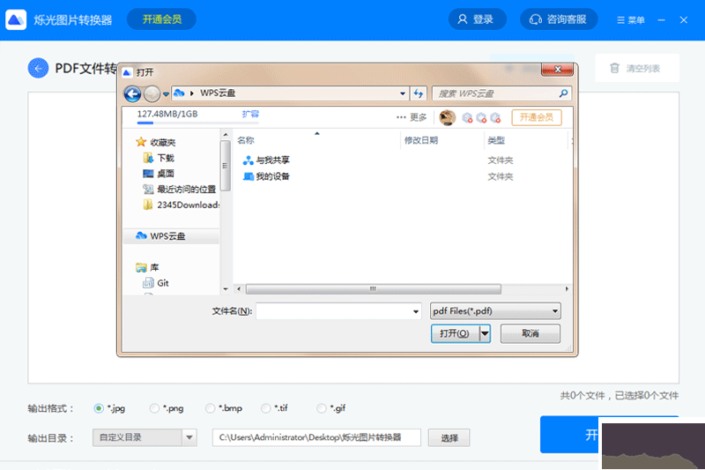This screenshot has height=470, width=705.
Task: Expand the 文件名 filename history dropdown
Action: 415,311
